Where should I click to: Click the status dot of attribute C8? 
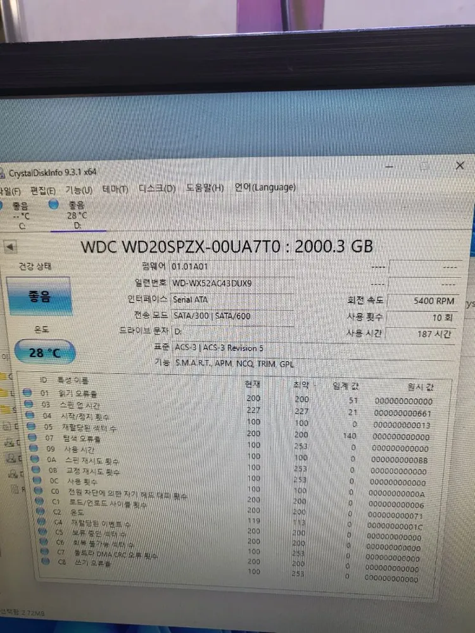pos(46,561)
